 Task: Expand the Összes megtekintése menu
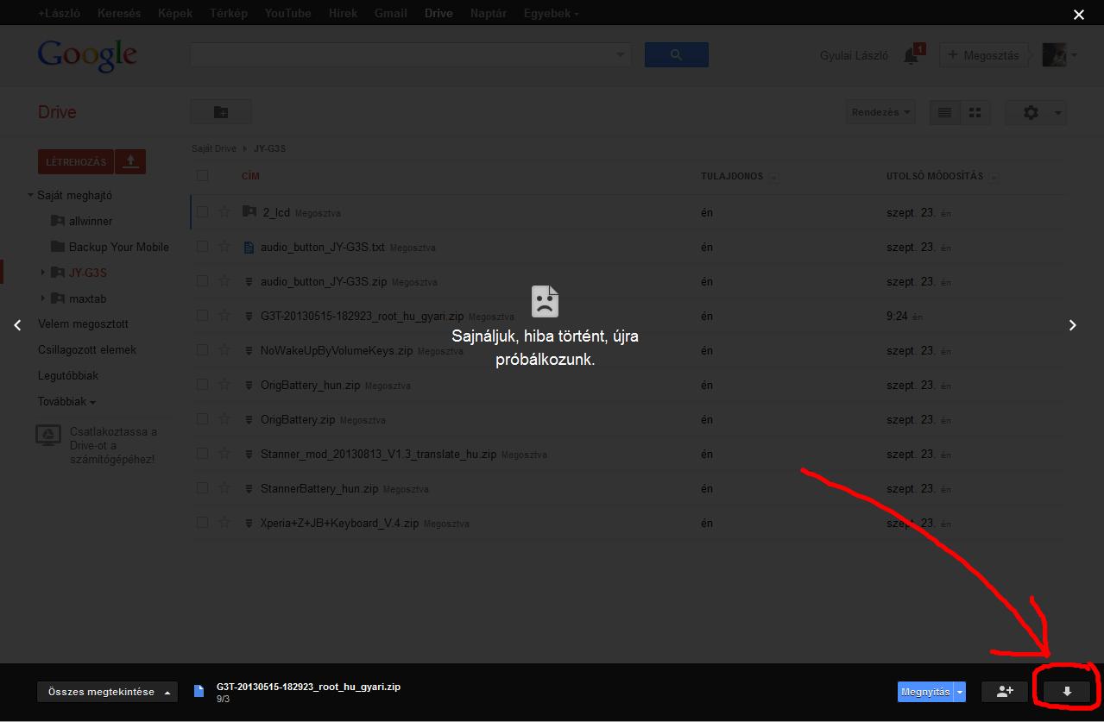[107, 692]
